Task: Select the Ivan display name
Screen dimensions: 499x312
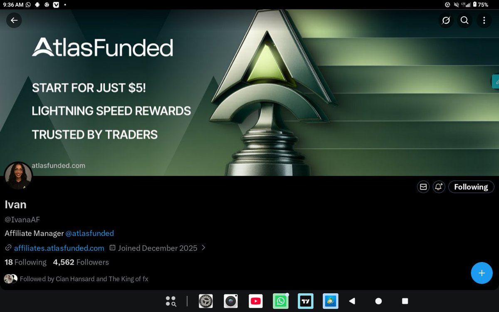Action: coord(15,205)
